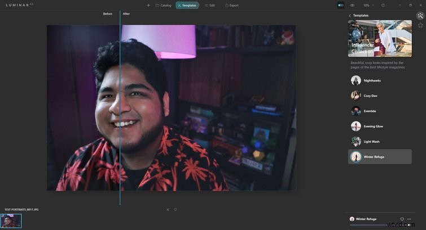Screen dimensions: 426x230
Task: Click the Cozy Den thumbnail icon
Action: click(x=355, y=96)
